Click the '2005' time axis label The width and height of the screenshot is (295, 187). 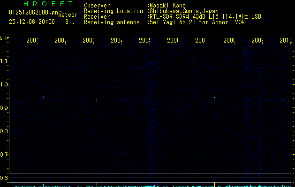click(144, 40)
